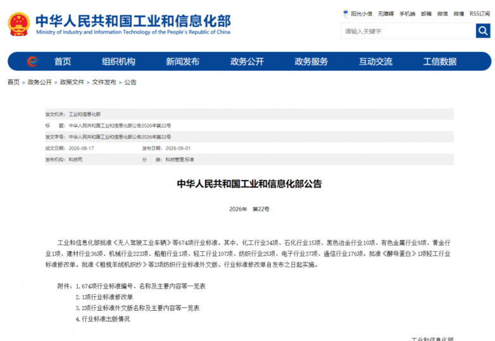
Task: Open the RSS订阅 link
Action: point(480,13)
